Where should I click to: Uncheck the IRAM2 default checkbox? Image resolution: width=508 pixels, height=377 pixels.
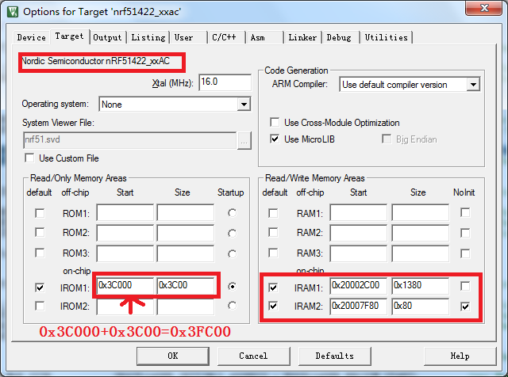click(273, 306)
